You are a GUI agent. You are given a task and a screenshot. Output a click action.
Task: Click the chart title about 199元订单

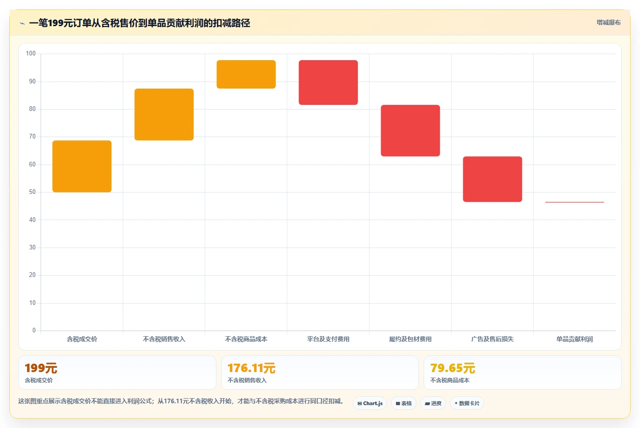tap(139, 23)
